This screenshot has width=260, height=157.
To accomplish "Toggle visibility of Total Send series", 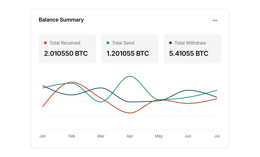I will coord(108,43).
